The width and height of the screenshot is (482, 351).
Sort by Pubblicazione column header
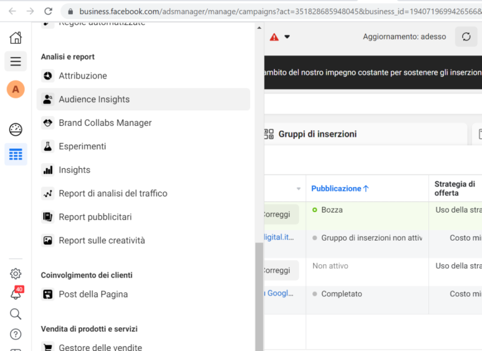click(x=340, y=189)
